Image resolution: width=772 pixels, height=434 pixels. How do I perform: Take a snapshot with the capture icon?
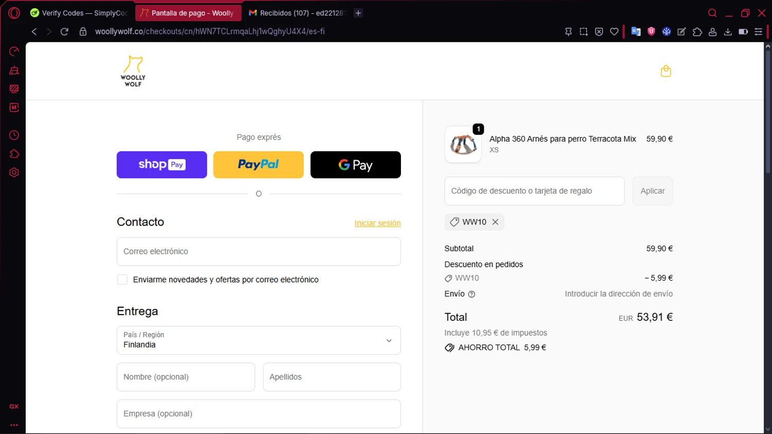584,31
